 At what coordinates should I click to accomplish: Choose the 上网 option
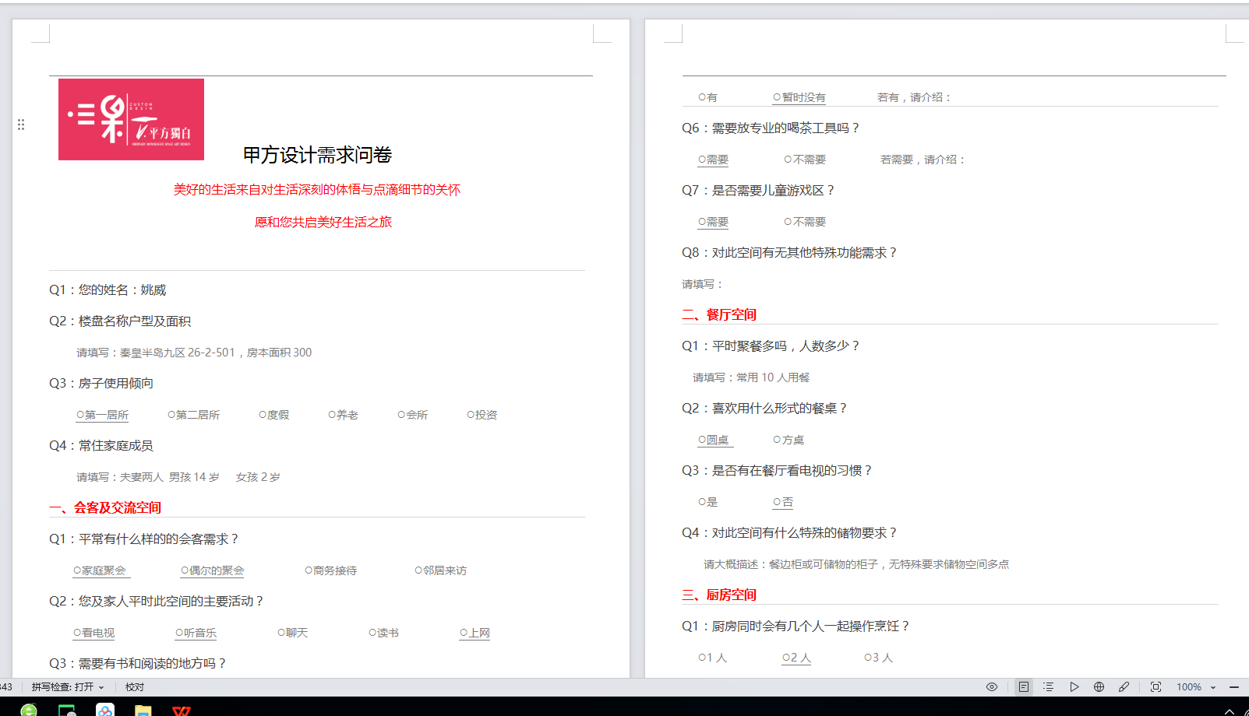pyautogui.click(x=475, y=633)
